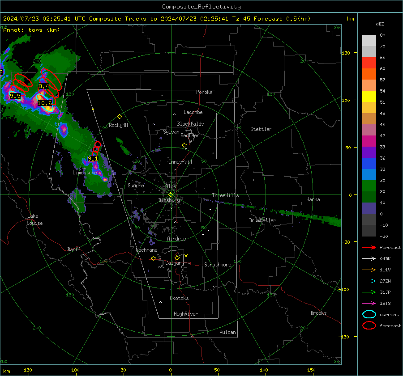403x376 pixels.
Task: Pick the yellow swatch between 54 and 51 dBZ
Action: [369, 97]
